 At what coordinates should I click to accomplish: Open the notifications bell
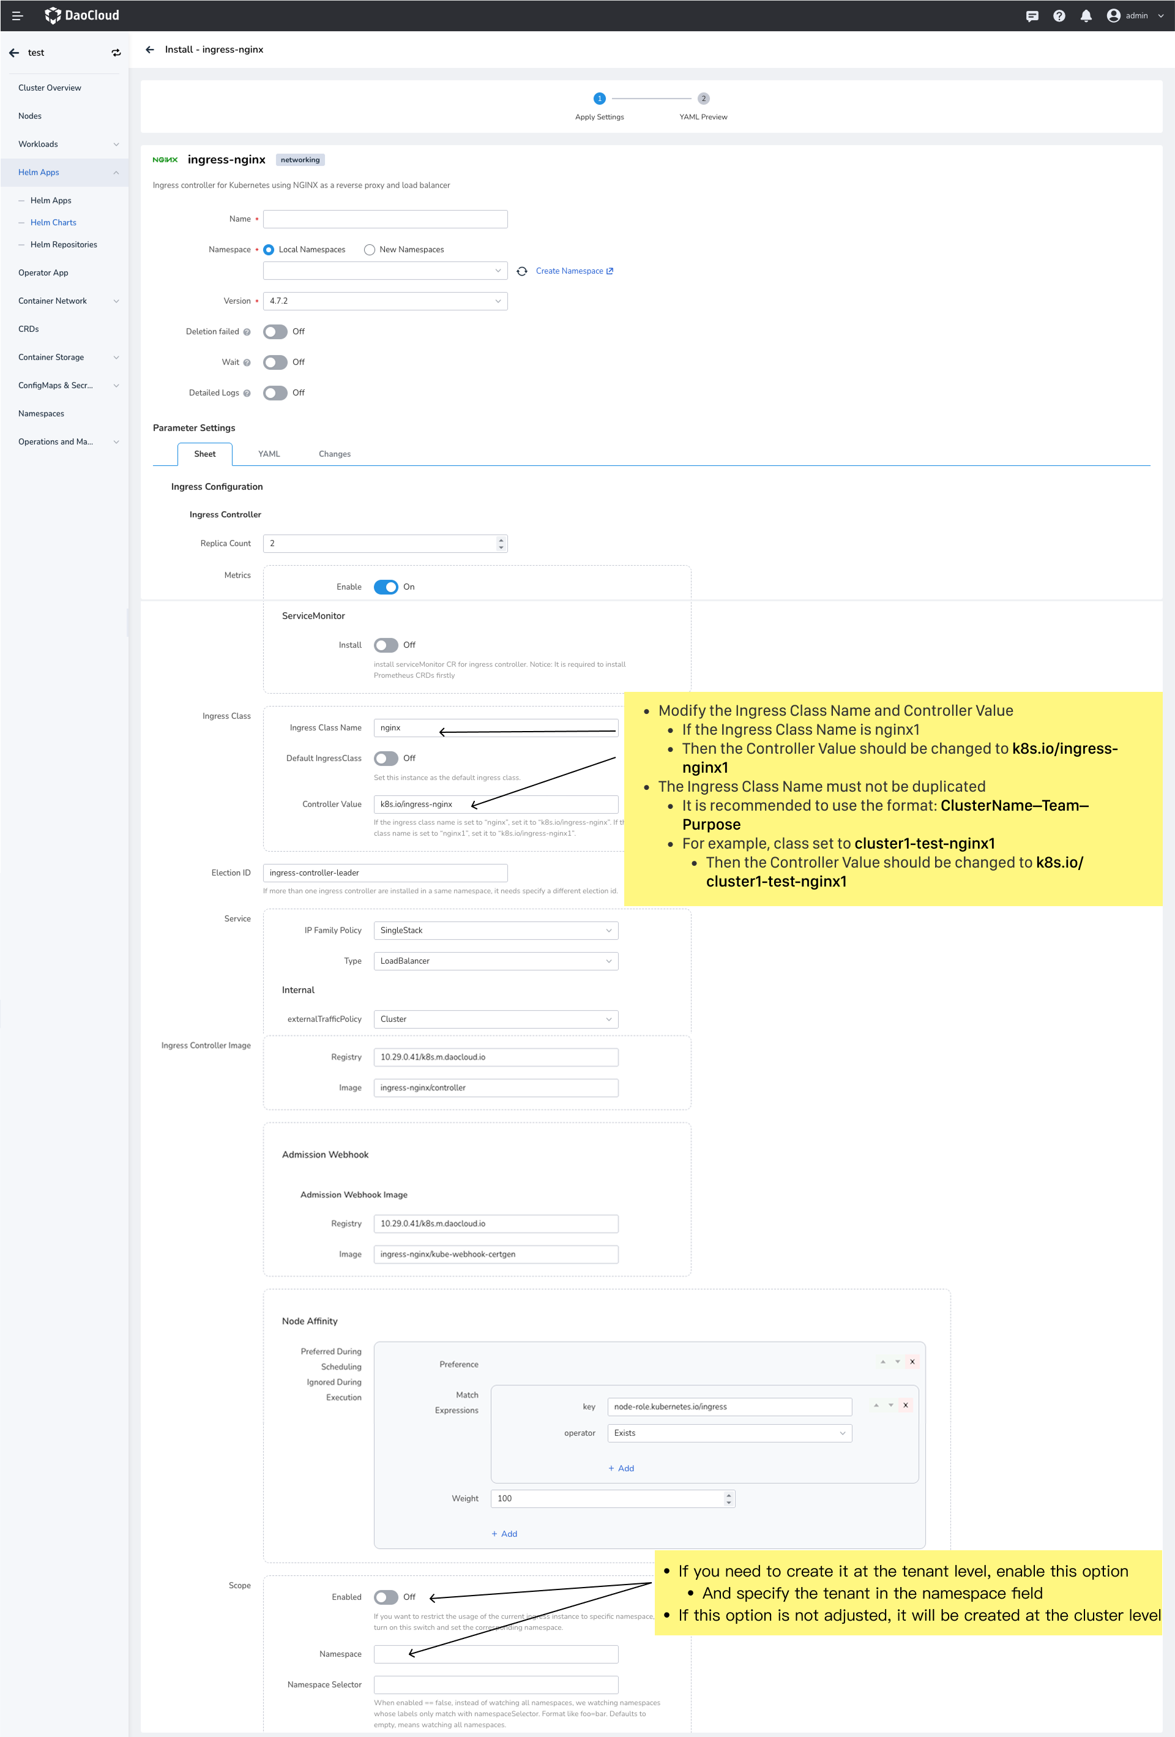(x=1086, y=16)
